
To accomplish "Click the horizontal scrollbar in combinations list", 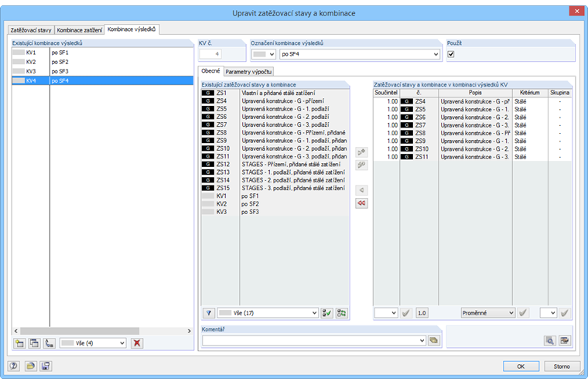I will (x=80, y=331).
